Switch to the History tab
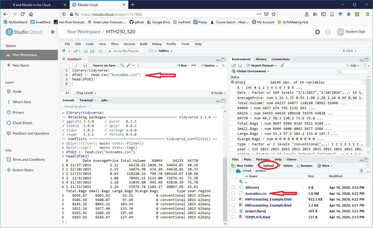 [261, 59]
